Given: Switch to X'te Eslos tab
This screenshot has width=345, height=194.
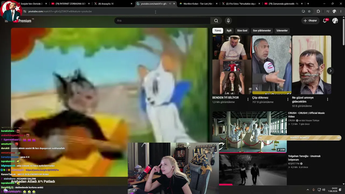Looking at the screenshot, I should click(x=241, y=4).
